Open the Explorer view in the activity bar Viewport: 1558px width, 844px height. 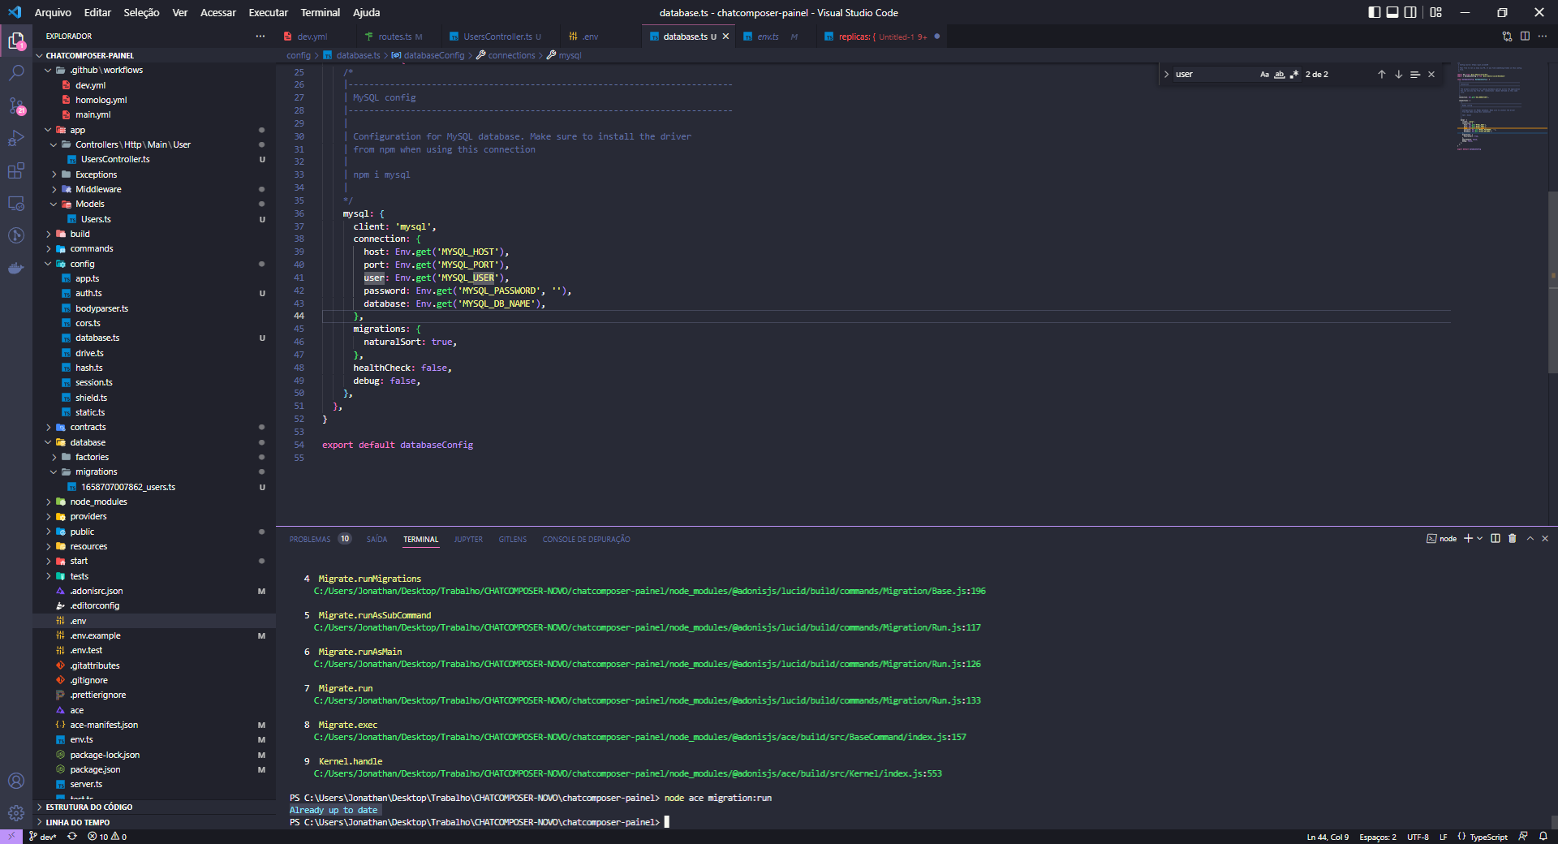point(16,41)
